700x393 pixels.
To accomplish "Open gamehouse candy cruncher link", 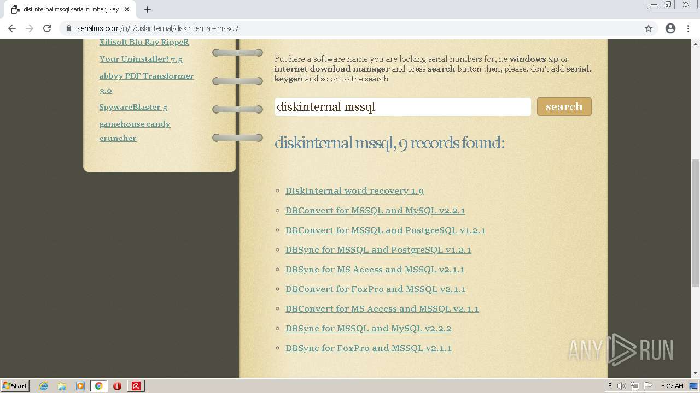I will (135, 131).
